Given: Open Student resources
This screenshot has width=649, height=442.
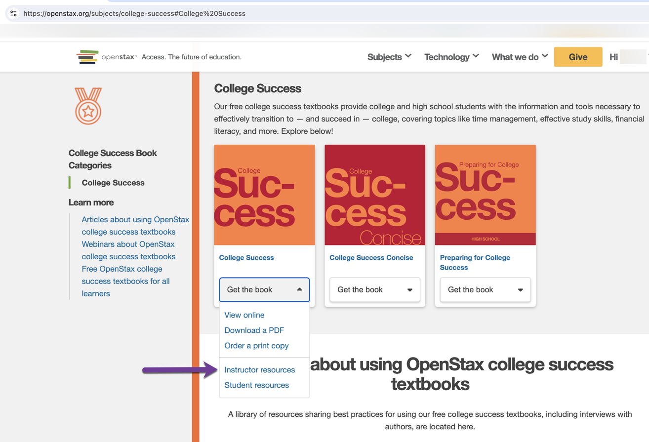Looking at the screenshot, I should tap(256, 385).
